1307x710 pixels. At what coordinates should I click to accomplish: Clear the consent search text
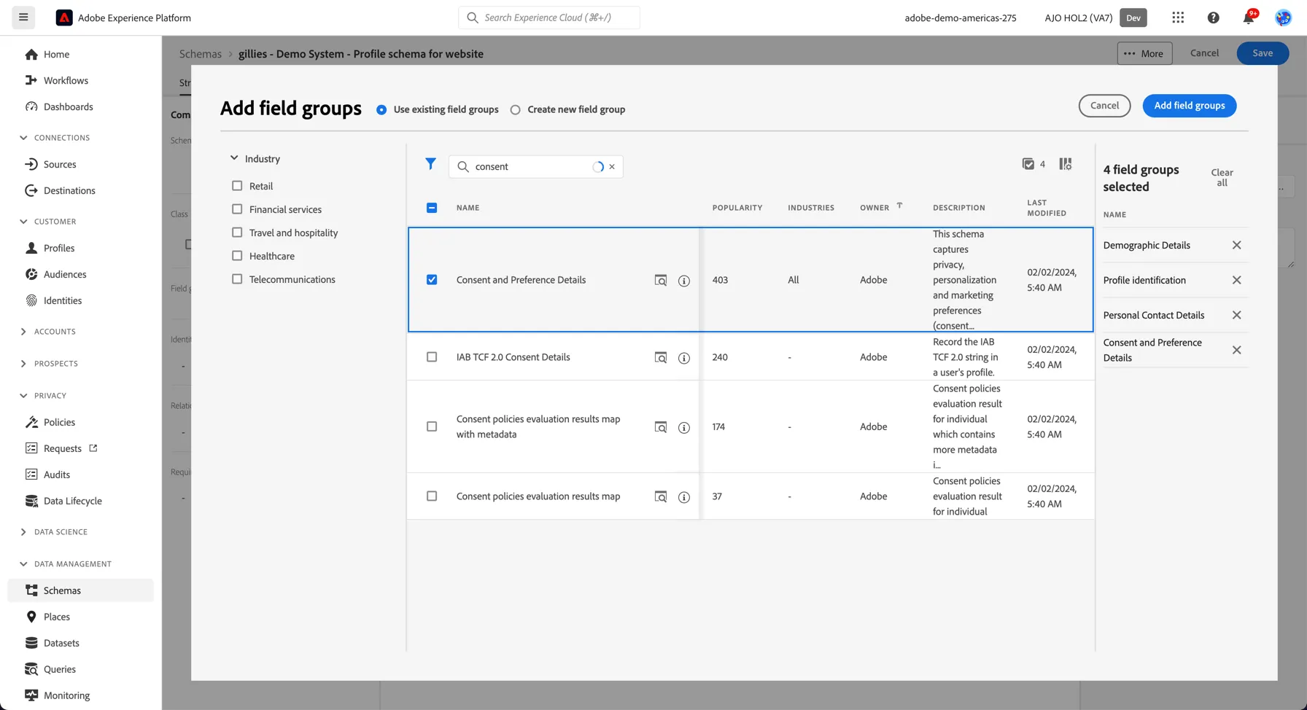(x=612, y=166)
